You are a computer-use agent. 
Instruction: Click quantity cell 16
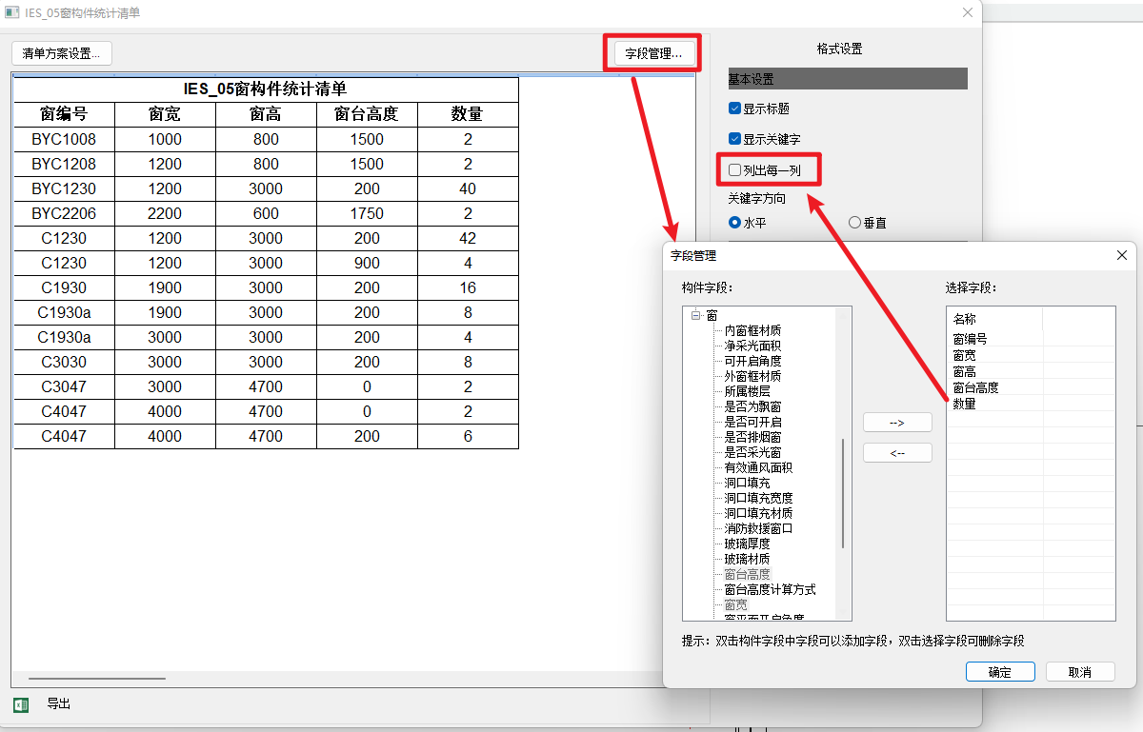pos(468,287)
